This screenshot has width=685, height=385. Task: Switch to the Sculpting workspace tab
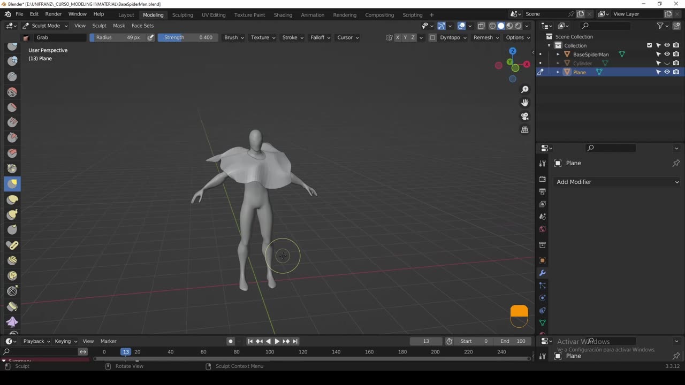pyautogui.click(x=182, y=15)
